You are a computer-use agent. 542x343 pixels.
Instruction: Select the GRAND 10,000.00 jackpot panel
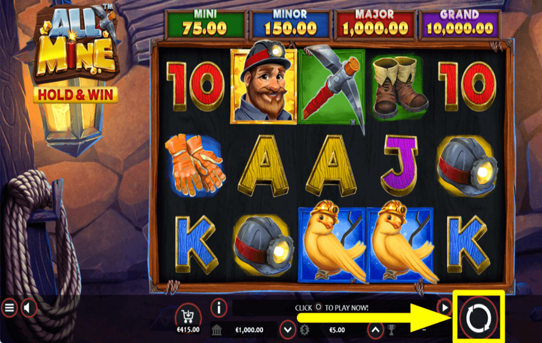(459, 25)
